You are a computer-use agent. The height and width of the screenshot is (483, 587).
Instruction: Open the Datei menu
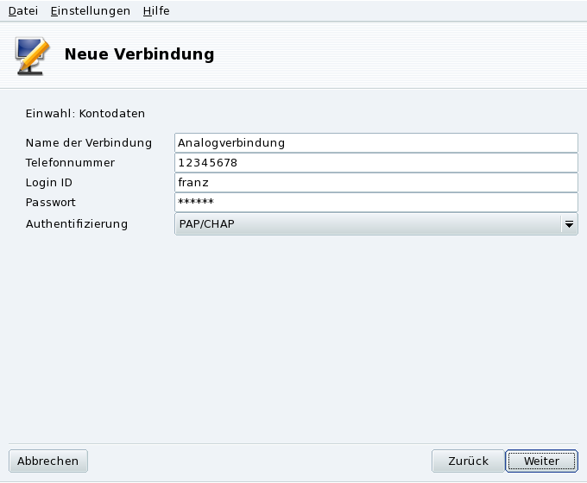tap(22, 11)
